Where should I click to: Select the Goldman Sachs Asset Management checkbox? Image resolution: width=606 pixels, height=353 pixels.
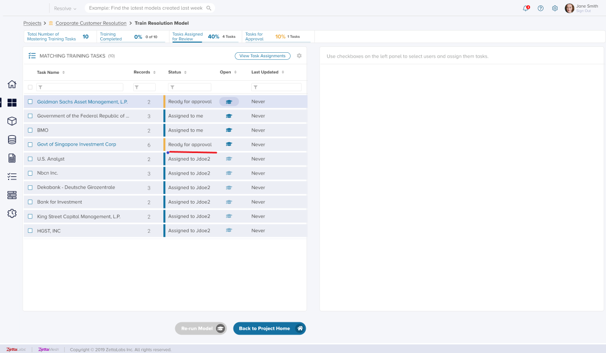point(30,102)
